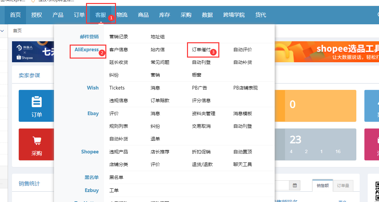The width and height of the screenshot is (379, 202).
Task: Open Ezbuy 工单
Action: coord(114,190)
